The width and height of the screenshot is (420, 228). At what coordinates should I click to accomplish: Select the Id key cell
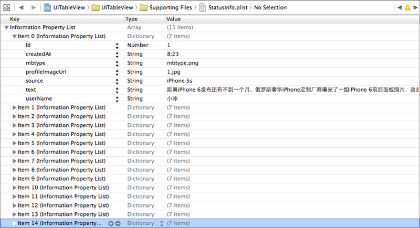[28, 45]
